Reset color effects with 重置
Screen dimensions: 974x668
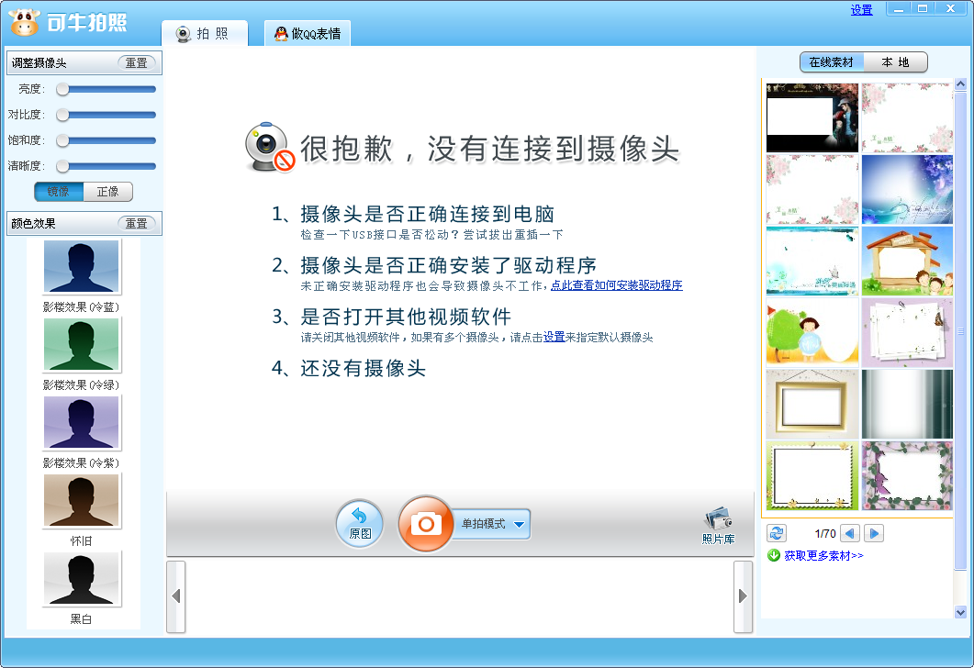tap(137, 224)
